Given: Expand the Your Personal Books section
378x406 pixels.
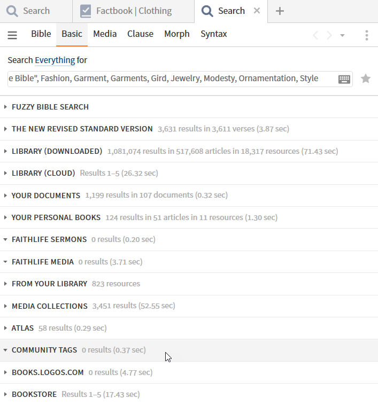Looking at the screenshot, I should [5, 217].
